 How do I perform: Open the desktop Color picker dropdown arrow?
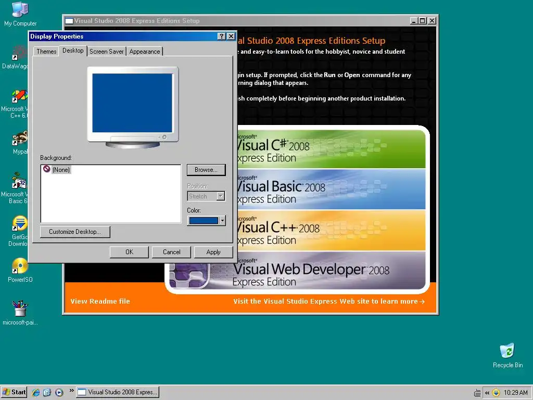[x=222, y=221]
